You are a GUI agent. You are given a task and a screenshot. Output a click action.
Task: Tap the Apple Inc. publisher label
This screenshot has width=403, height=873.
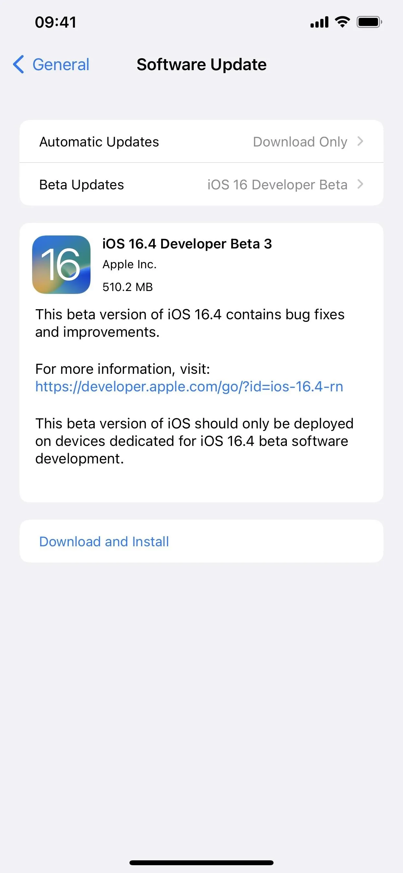[130, 264]
